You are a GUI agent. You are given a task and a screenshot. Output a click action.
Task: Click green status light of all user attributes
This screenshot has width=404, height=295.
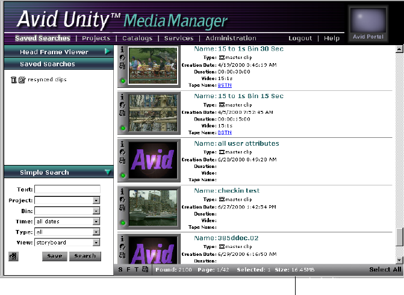point(123,175)
